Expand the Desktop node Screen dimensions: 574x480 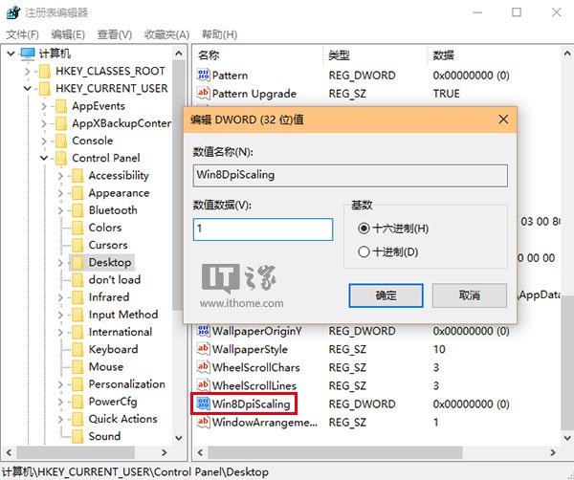[61, 262]
